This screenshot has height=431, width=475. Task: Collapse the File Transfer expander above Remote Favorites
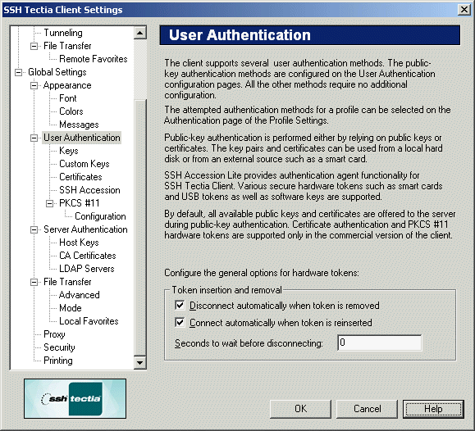click(34, 46)
